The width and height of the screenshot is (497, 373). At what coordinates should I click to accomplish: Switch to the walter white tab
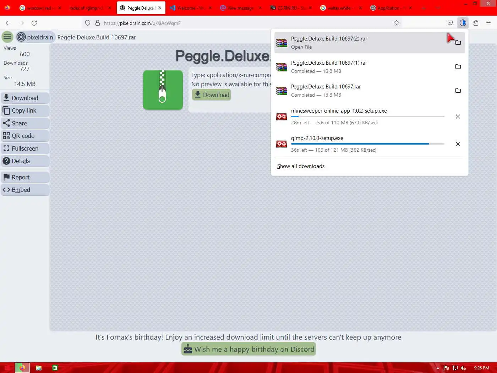pyautogui.click(x=341, y=8)
